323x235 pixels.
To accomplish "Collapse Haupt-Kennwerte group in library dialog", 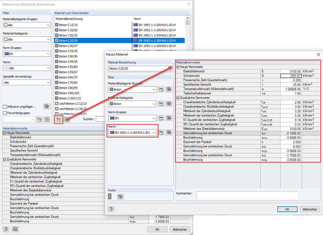I will pos(5,133).
